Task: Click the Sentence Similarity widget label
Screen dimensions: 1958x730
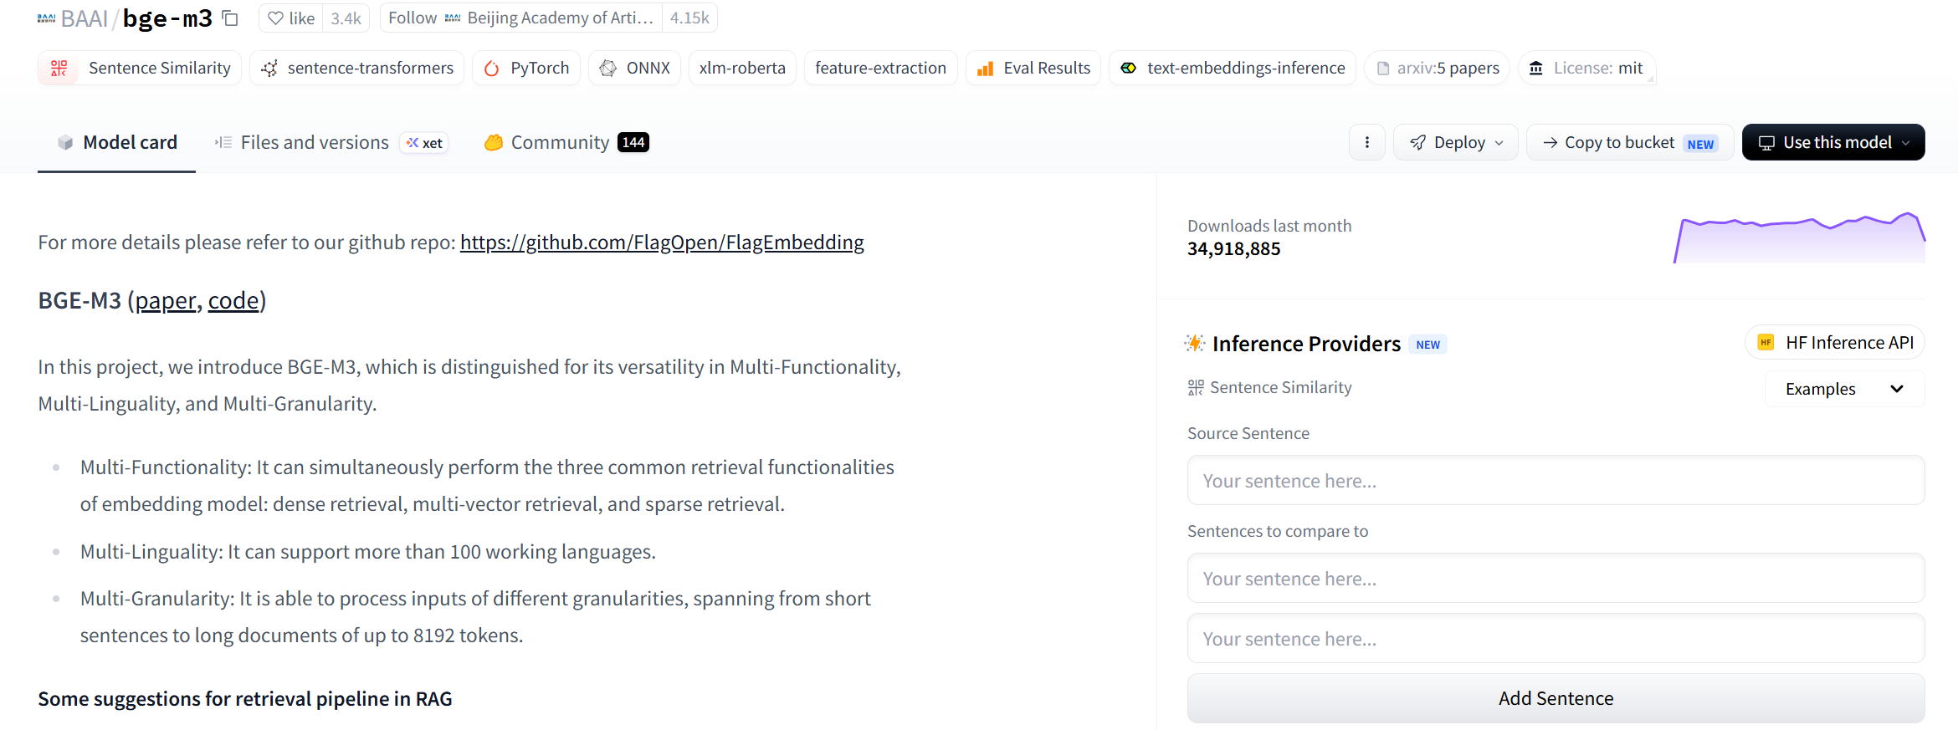Action: tap(1281, 388)
